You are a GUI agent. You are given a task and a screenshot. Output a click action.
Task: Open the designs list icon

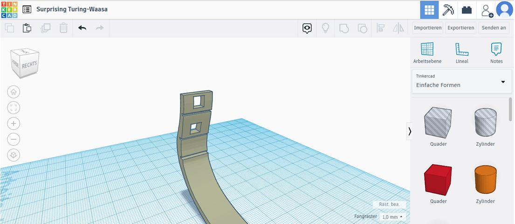coord(27,9)
